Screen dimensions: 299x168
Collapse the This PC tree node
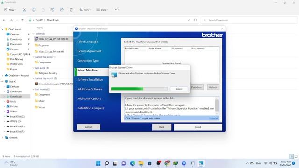coord(2,82)
